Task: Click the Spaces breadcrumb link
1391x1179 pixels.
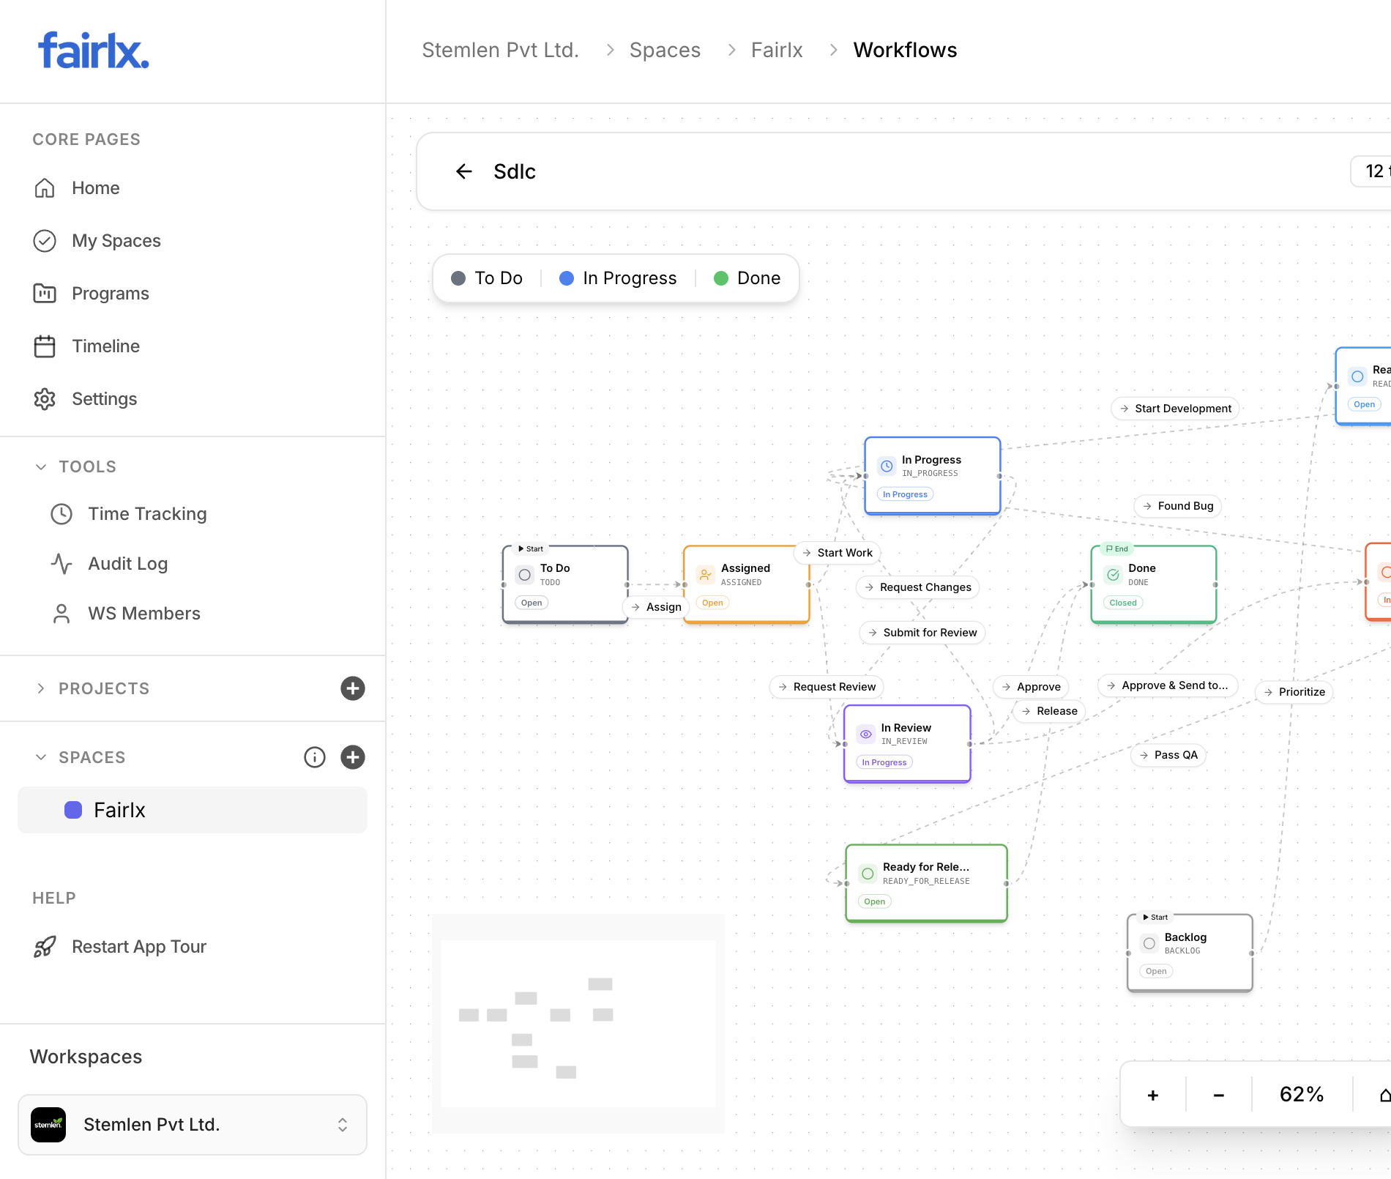Action: (x=665, y=50)
